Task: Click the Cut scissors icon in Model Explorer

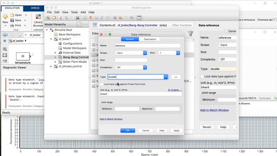Action: [x=61, y=18]
